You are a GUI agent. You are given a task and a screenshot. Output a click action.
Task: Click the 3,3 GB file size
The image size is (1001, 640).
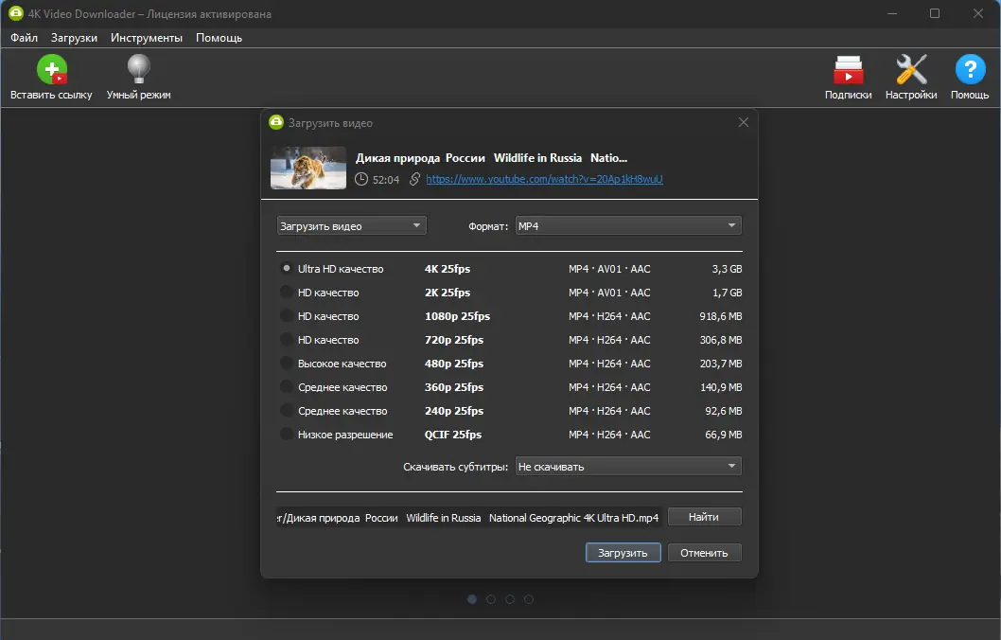[727, 269]
